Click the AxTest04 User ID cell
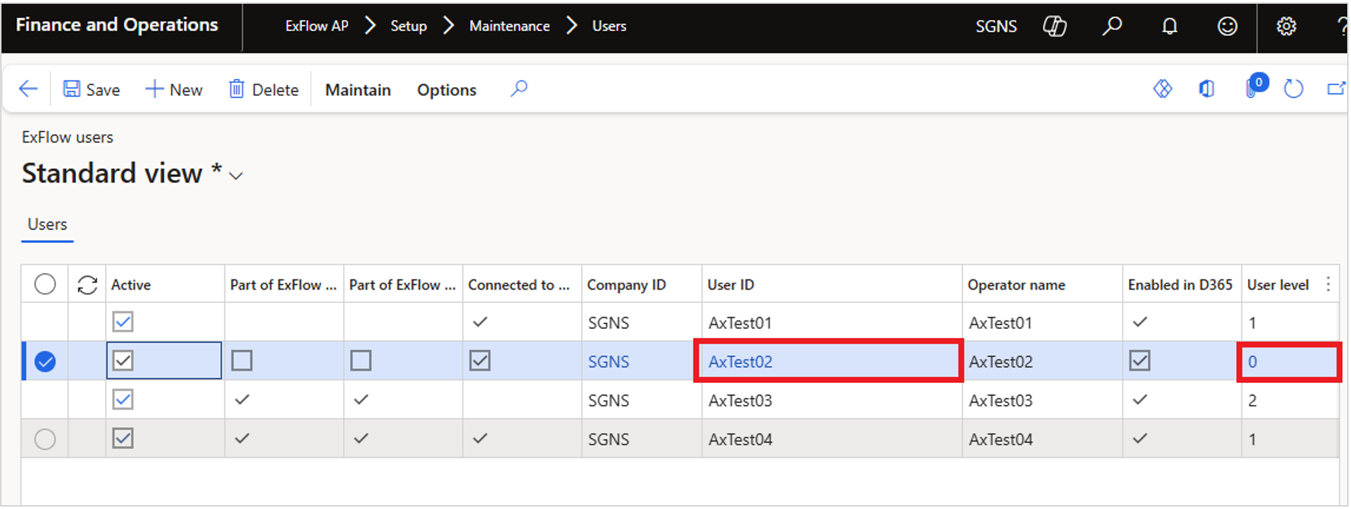The width and height of the screenshot is (1351, 509). coord(831,438)
